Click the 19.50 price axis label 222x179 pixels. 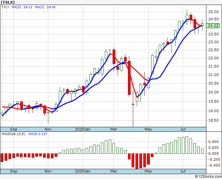(x=214, y=101)
